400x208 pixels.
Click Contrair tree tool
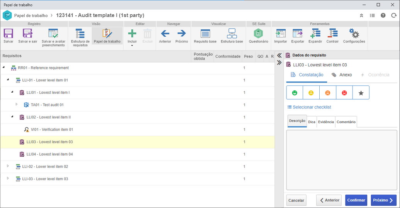click(x=332, y=34)
